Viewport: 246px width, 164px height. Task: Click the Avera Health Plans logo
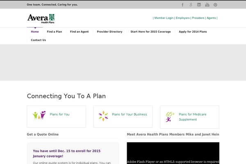pyautogui.click(x=41, y=19)
